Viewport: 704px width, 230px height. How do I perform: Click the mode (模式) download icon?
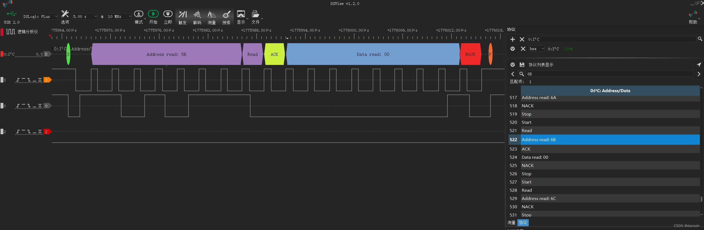click(138, 14)
